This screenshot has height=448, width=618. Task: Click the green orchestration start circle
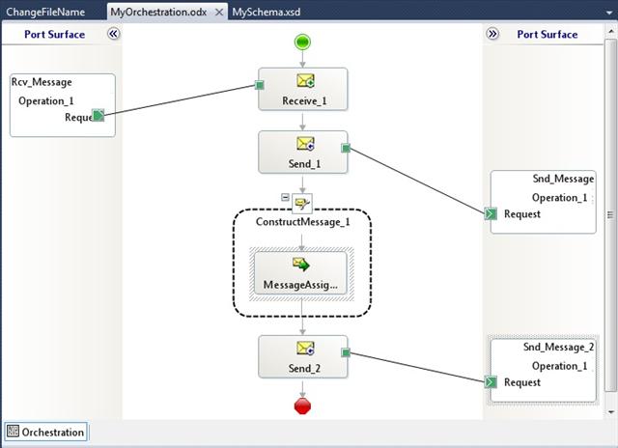coord(302,42)
